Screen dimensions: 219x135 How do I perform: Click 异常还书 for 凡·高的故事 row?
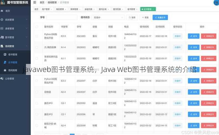209,47
